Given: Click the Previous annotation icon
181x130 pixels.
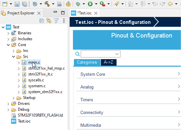Looking at the screenshot, I should pyautogui.click(x=143, y=4).
